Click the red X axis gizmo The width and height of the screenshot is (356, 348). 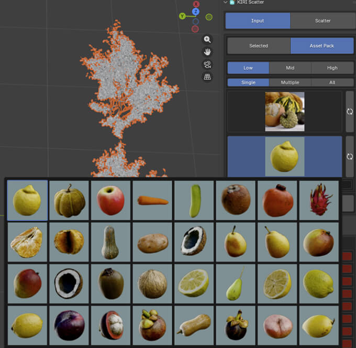196,5
